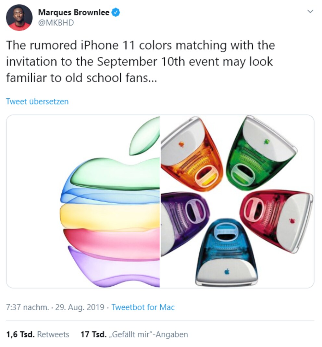322x347 pixels.
Task: Open the Marques Brownlee display name link
Action: [73, 12]
